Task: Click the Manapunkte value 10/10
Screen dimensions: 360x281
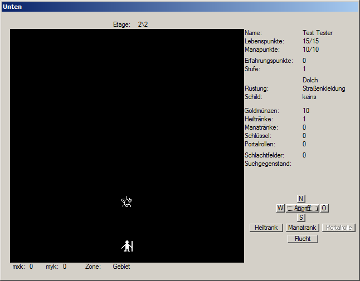Action: coord(310,50)
